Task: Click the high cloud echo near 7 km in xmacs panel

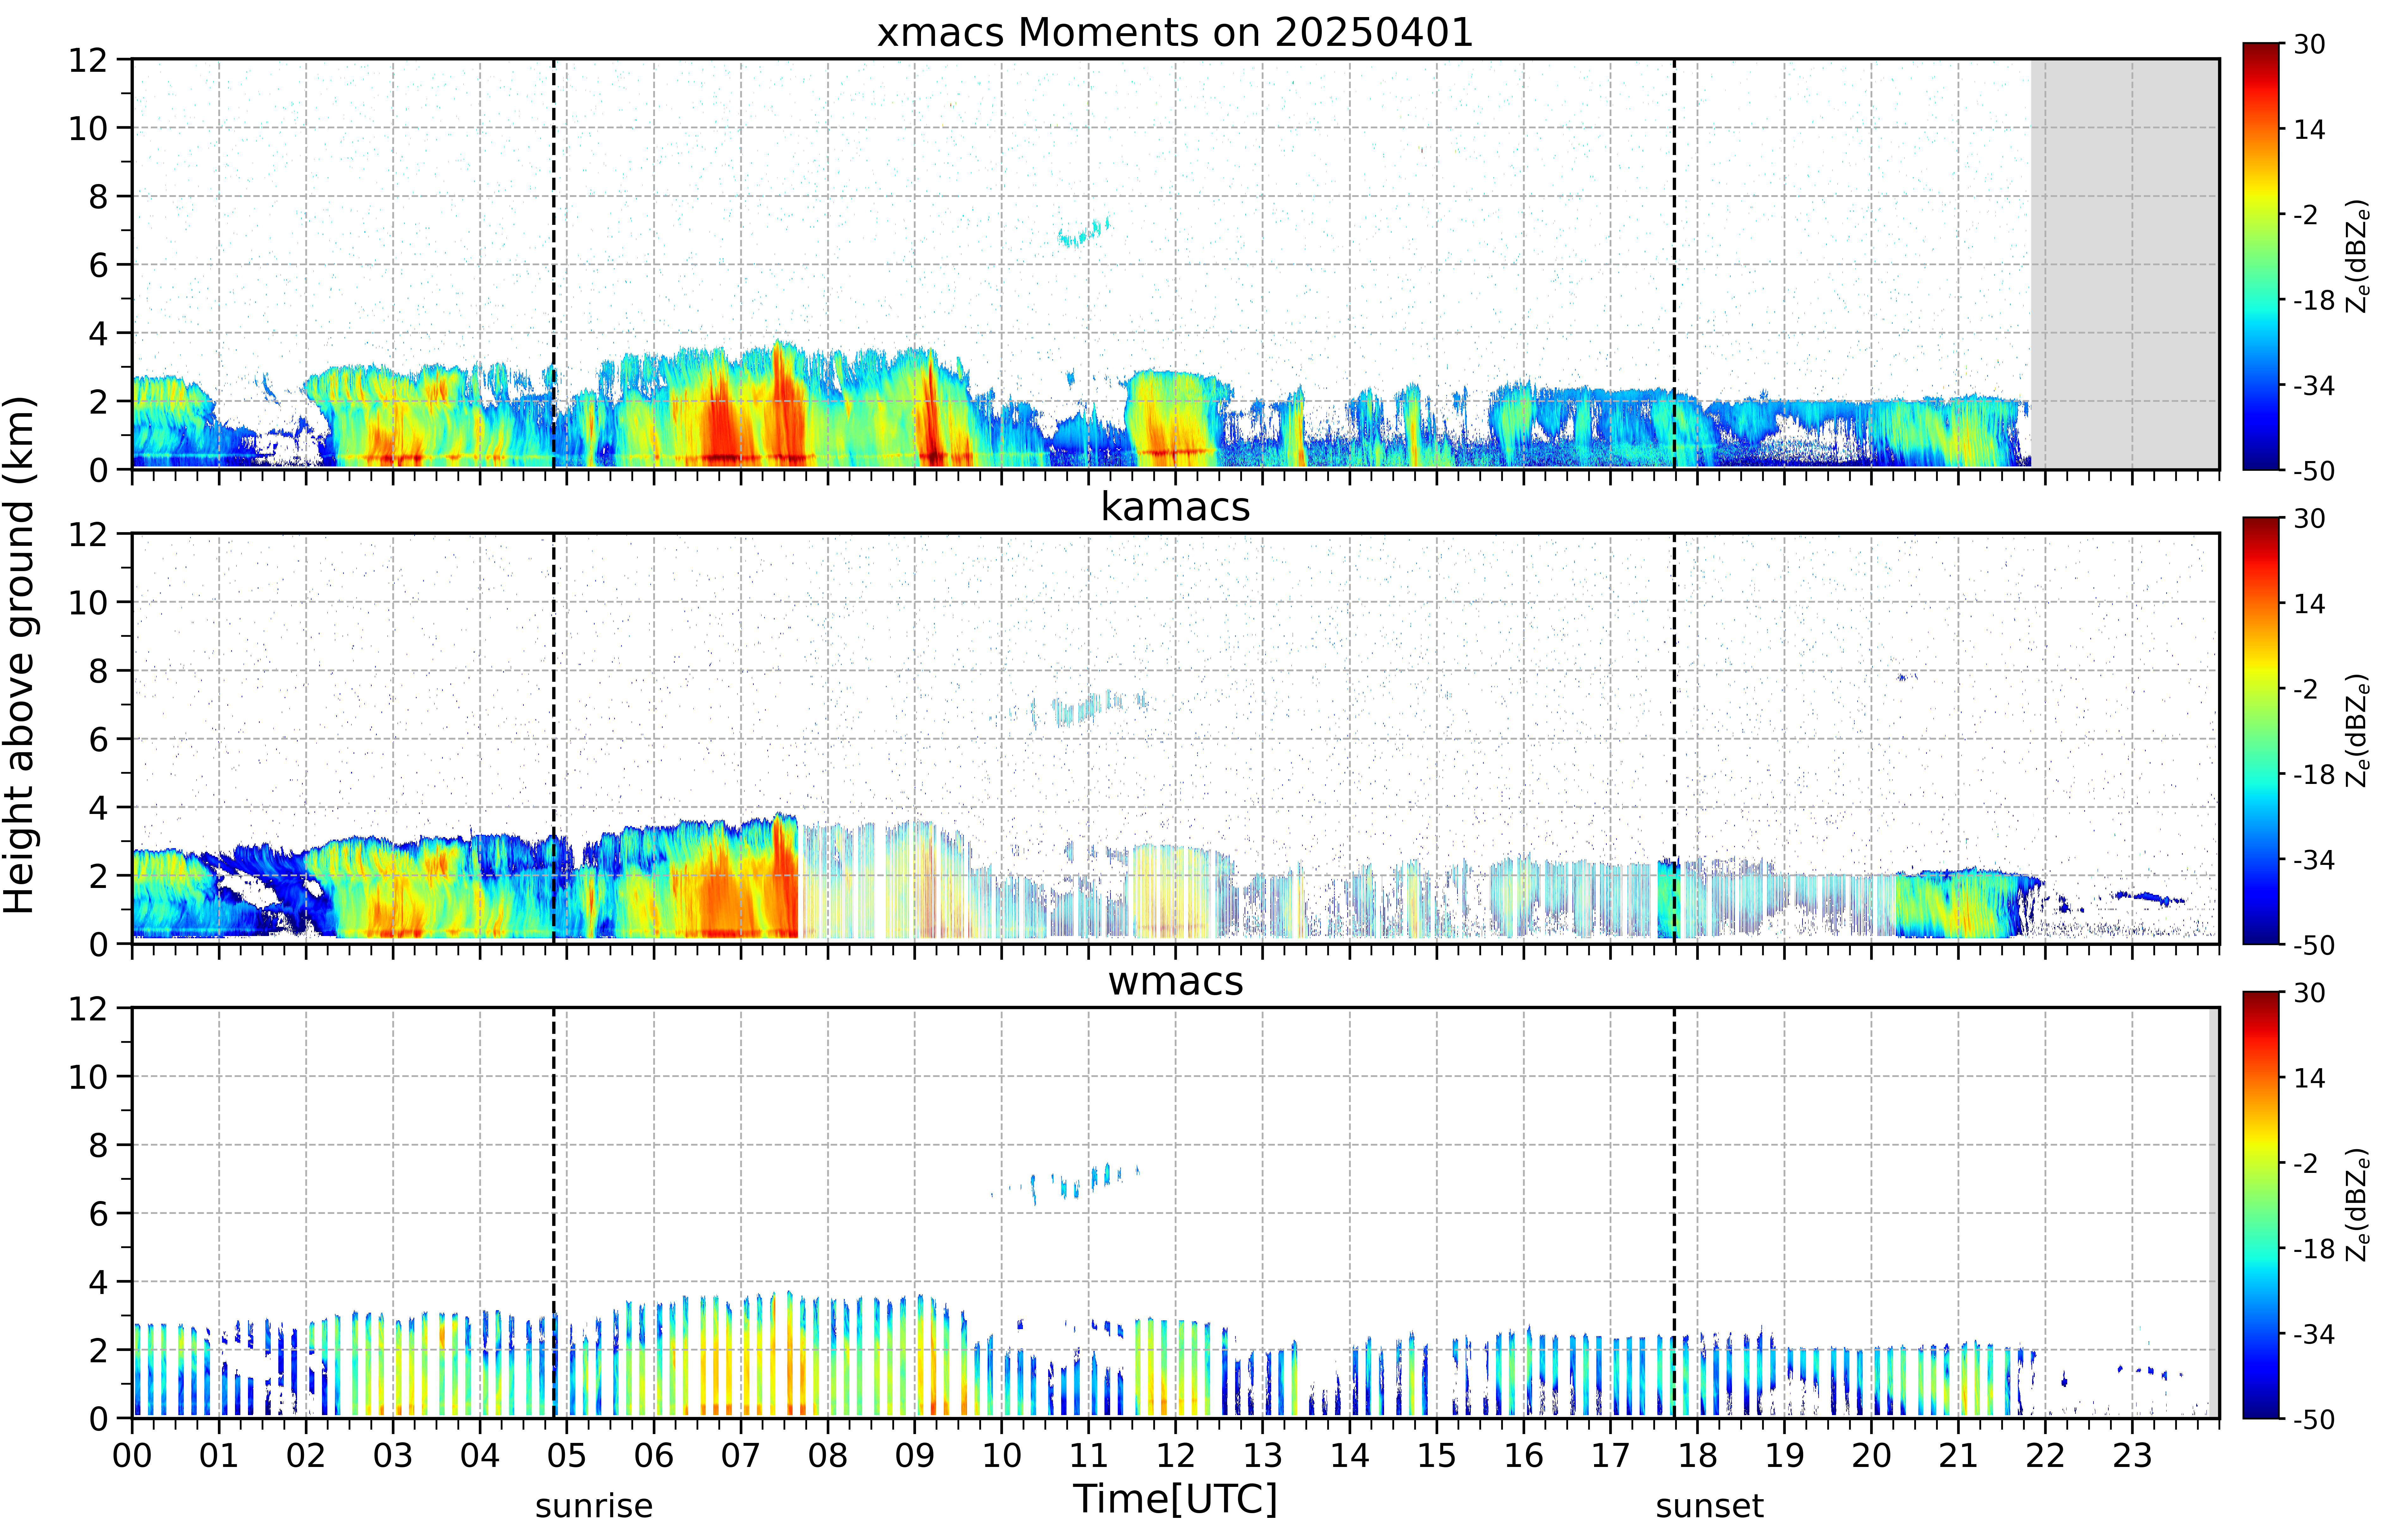Action: coord(1084,233)
